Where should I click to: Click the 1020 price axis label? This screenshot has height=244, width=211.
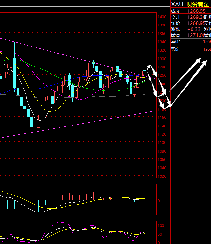click(x=162, y=176)
